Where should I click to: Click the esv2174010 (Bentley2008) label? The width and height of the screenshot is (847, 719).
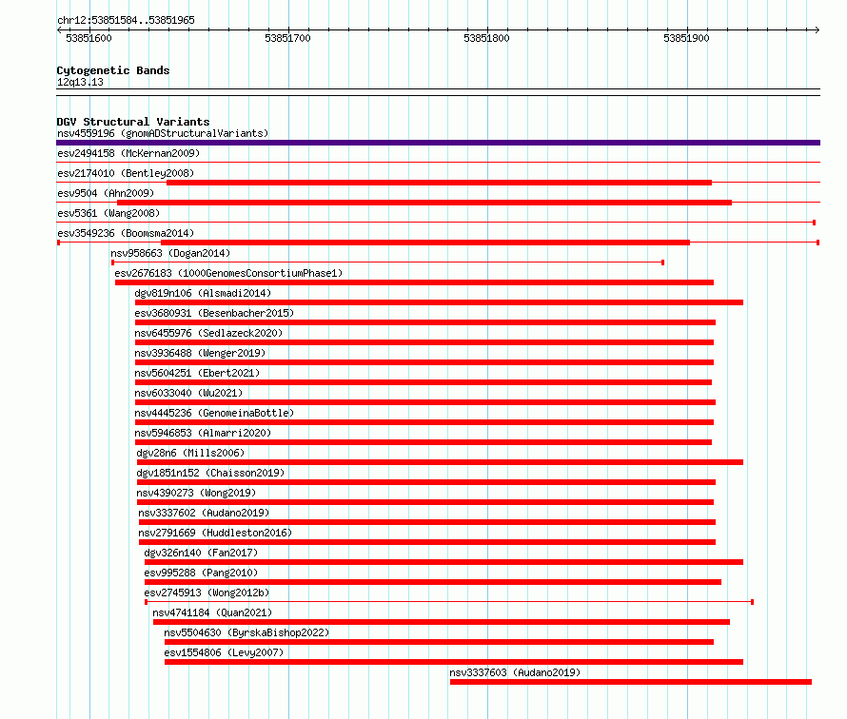tap(126, 173)
